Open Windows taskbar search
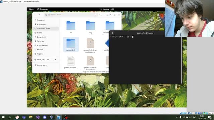This screenshot has width=214, height=120. (10, 117)
